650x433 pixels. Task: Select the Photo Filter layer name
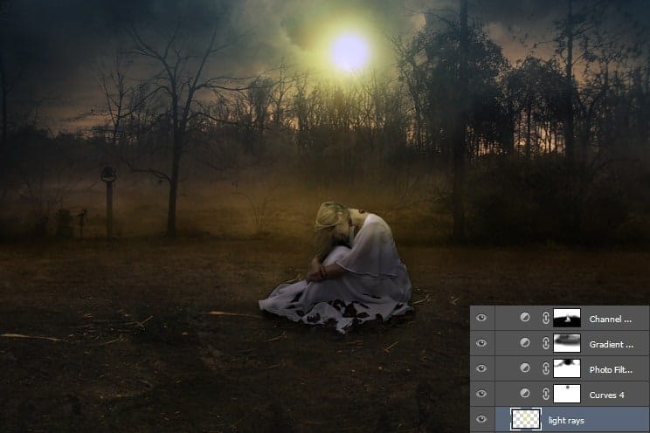[611, 369]
